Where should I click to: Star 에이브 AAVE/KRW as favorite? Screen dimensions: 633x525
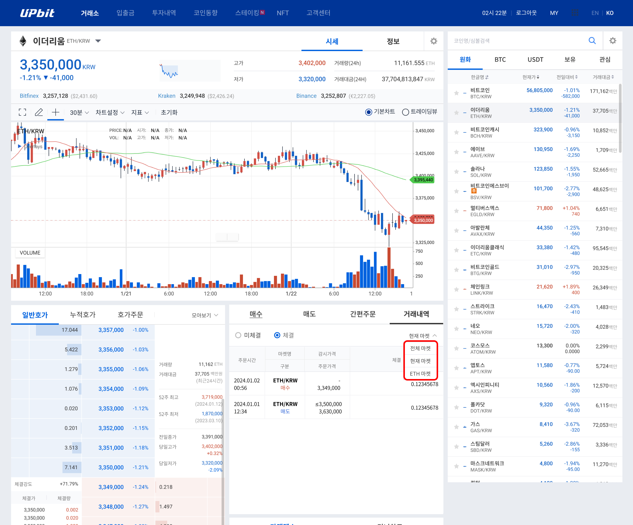456,152
